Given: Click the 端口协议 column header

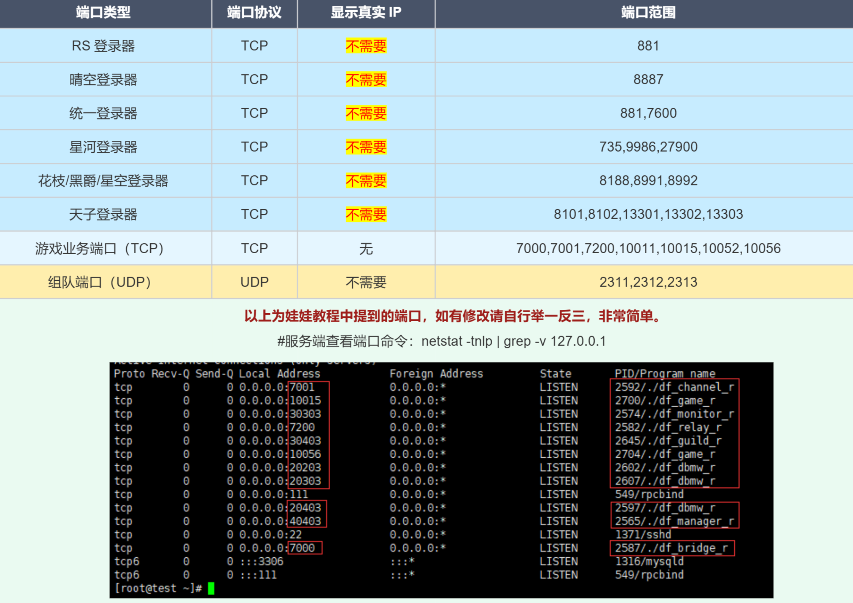Looking at the screenshot, I should click(254, 13).
